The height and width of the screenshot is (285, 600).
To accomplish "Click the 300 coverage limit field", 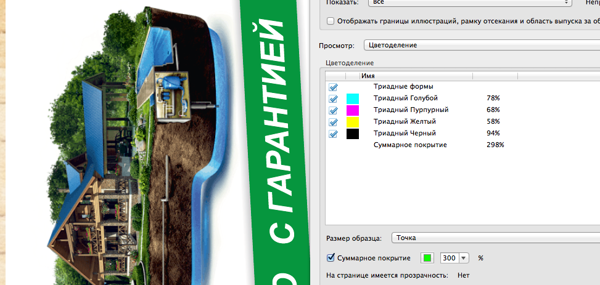I will [450, 259].
